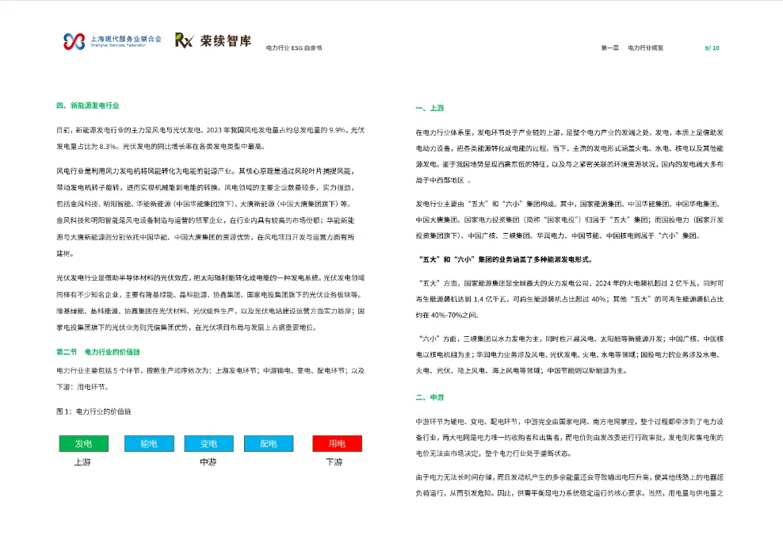This screenshot has height=555, width=783.
Task: Click the Shanghai Services Federation logo
Action: pyautogui.click(x=113, y=41)
